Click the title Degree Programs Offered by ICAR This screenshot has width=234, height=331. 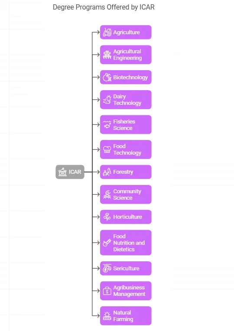tap(104, 7)
